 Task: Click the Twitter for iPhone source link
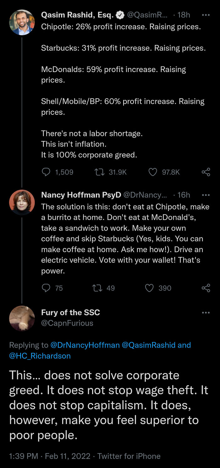click(x=129, y=456)
